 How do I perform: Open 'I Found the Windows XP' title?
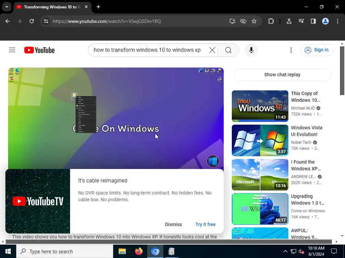[306, 165]
